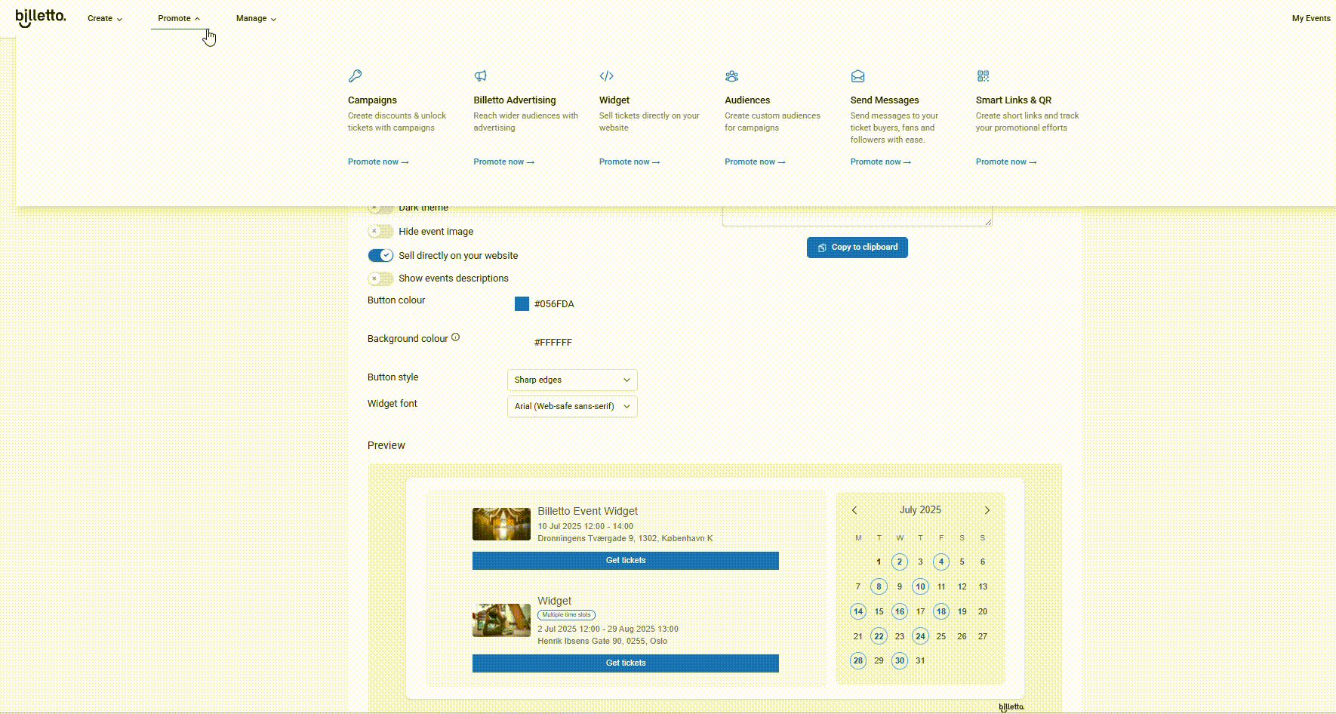The height and width of the screenshot is (714, 1336).
Task: Click Promote now under Campaigns
Action: (378, 162)
